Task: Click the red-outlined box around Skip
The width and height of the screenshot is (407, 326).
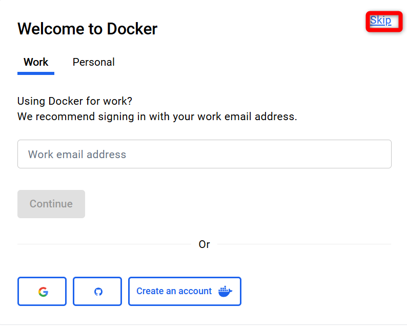Action: coord(384,22)
